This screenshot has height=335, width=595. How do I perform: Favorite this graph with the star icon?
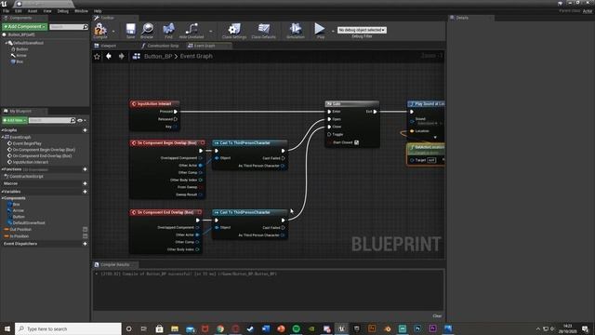click(97, 56)
